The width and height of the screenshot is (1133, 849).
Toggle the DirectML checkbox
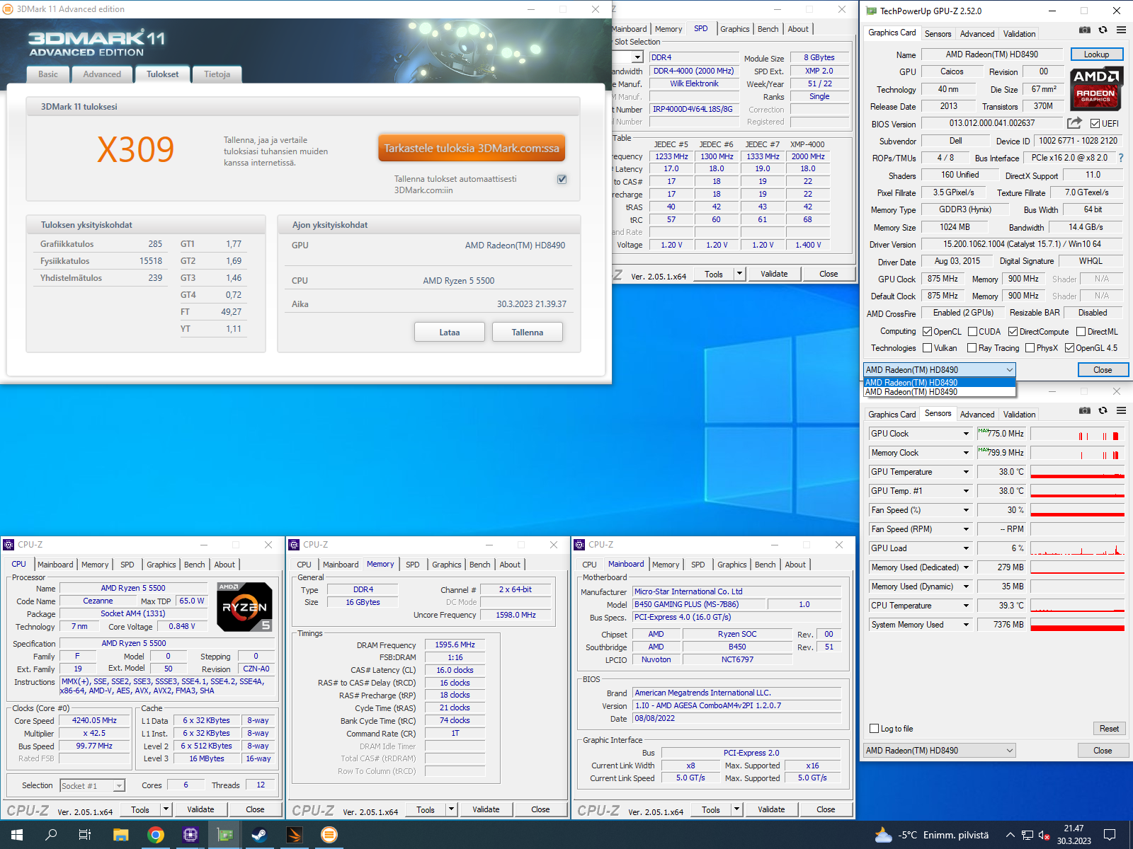pos(1081,332)
